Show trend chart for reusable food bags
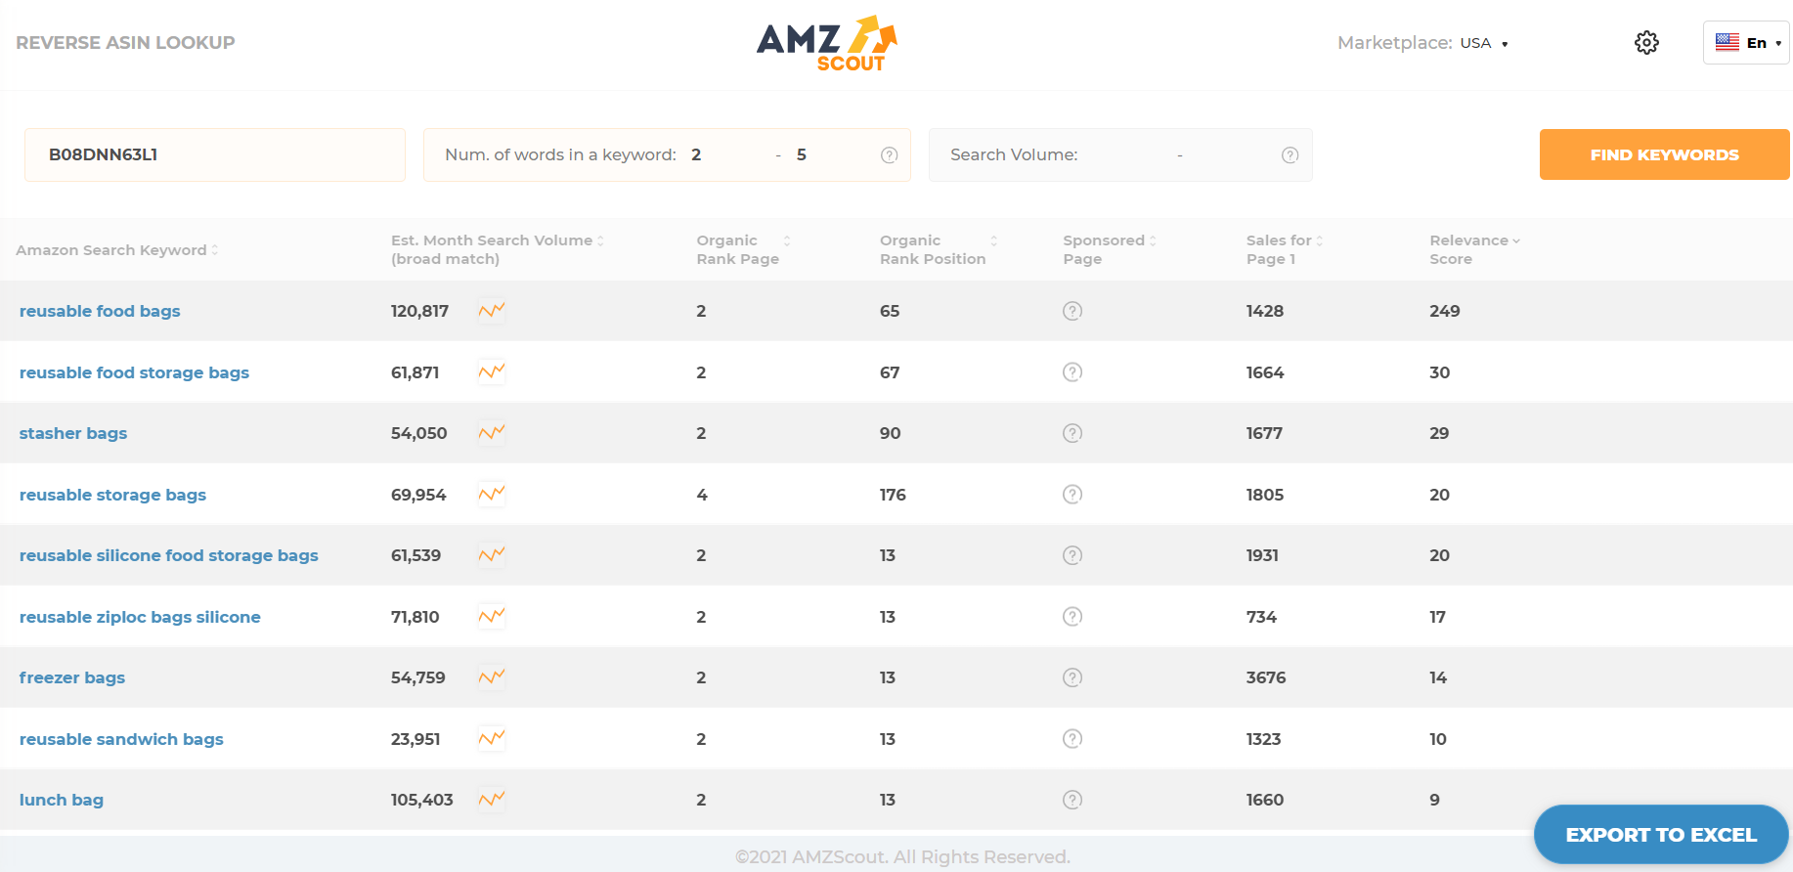Screen dimensions: 1793x872 point(492,311)
